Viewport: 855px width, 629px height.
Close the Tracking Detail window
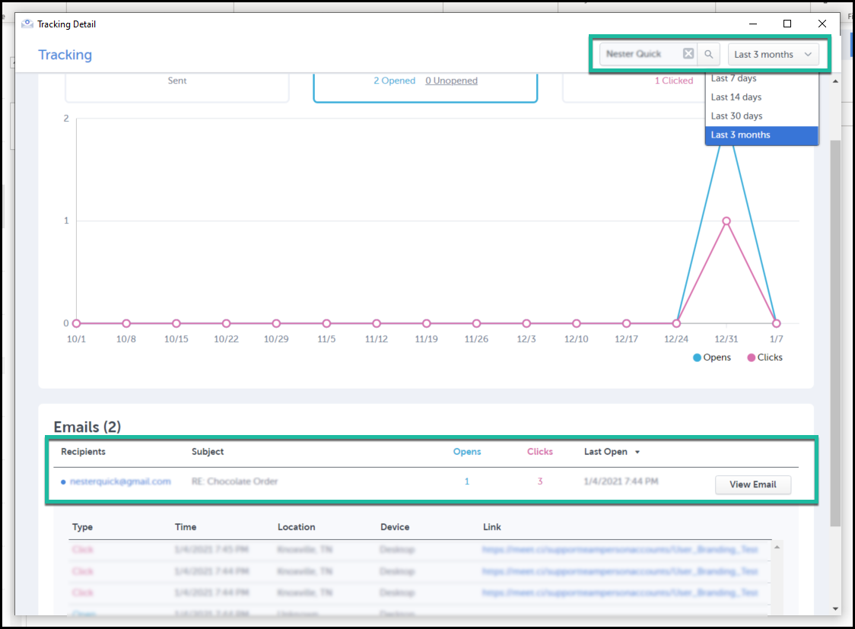(822, 24)
